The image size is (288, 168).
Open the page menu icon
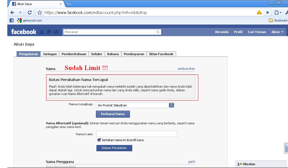278,12
